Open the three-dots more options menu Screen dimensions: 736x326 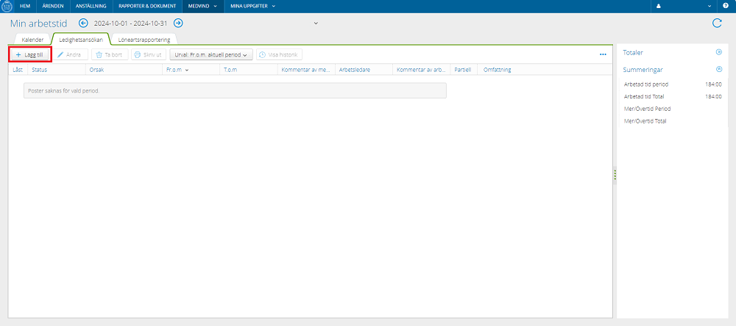[604, 55]
